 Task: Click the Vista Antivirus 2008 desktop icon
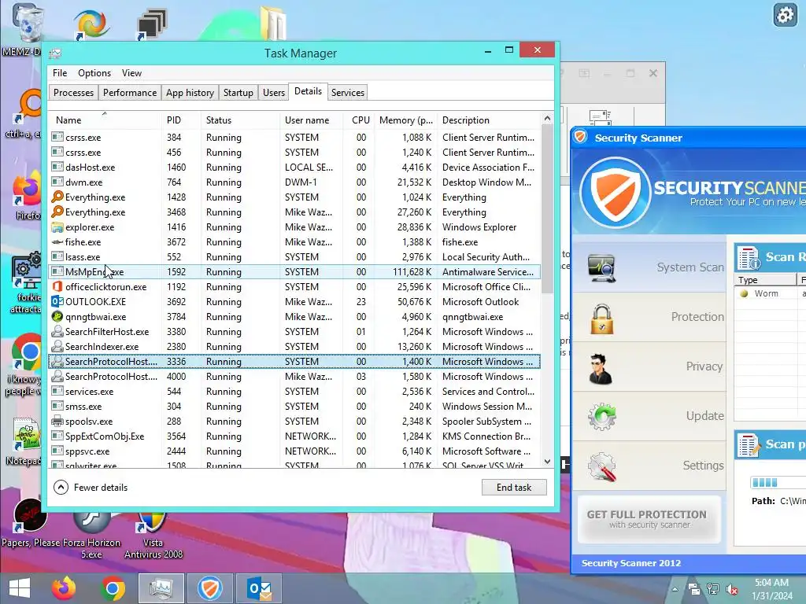pyautogui.click(x=152, y=534)
